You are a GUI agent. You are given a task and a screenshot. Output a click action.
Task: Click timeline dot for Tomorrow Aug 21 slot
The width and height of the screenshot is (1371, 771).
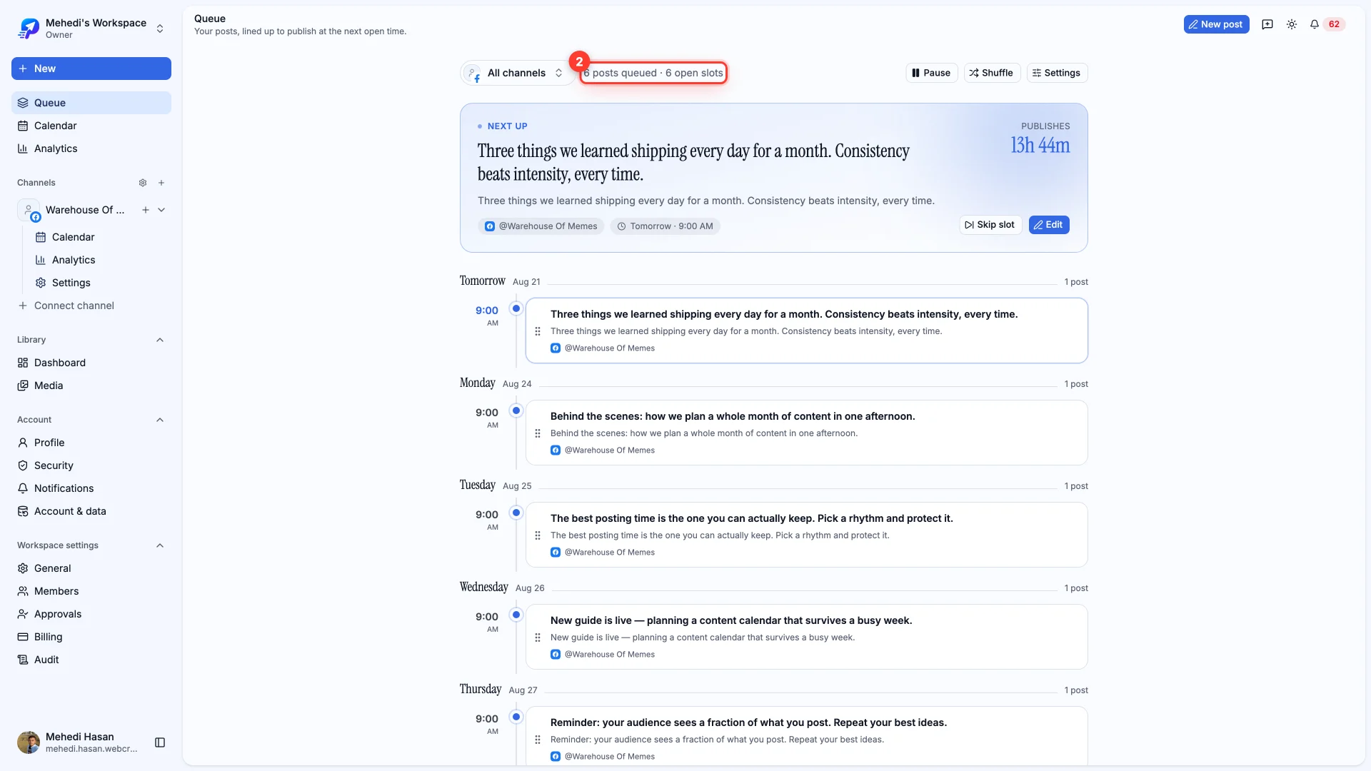[516, 308]
